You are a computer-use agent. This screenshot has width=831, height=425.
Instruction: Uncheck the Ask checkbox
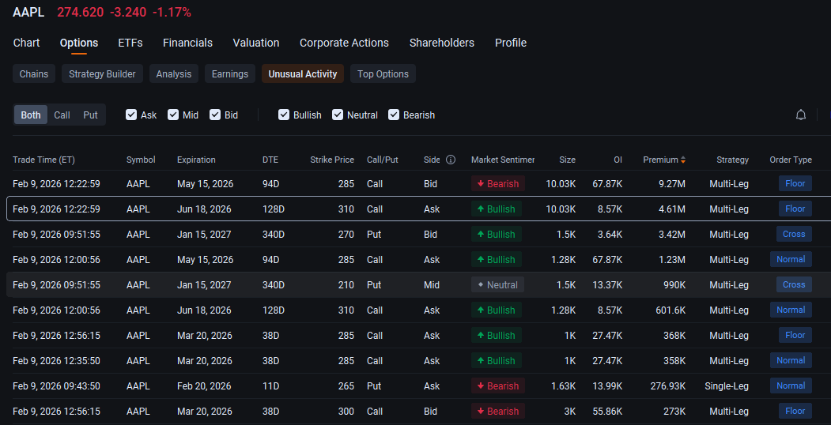[x=131, y=115]
